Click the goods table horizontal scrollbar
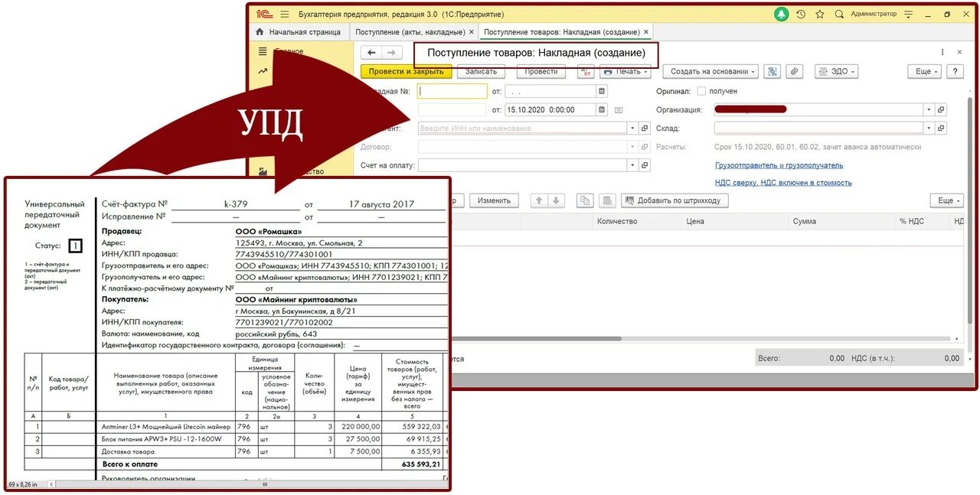The width and height of the screenshot is (980, 495). [x=701, y=338]
